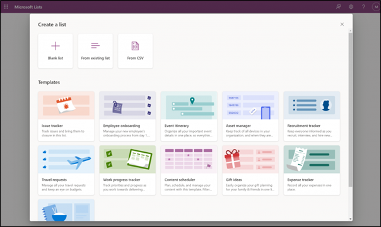Click Issue tracker description text

coord(63,133)
